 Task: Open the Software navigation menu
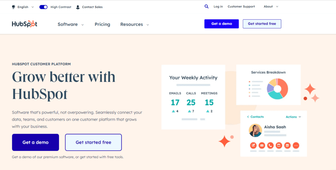pos(71,24)
